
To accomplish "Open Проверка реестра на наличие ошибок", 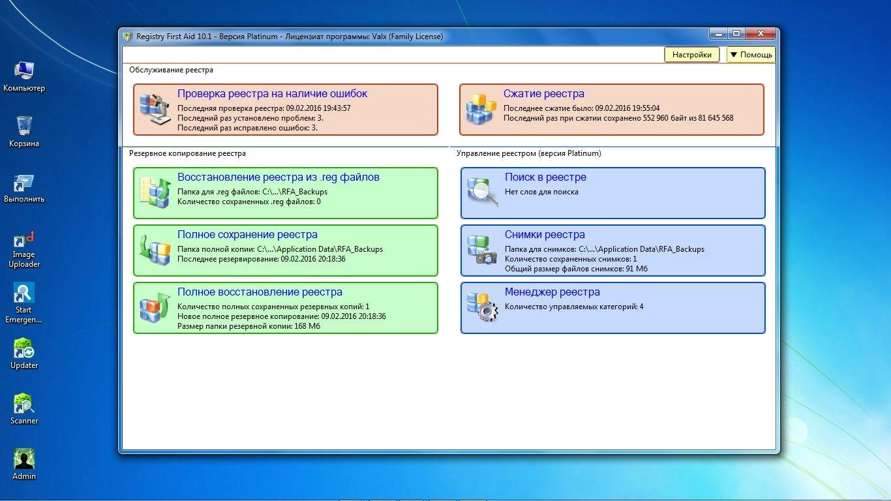I will coord(273,94).
